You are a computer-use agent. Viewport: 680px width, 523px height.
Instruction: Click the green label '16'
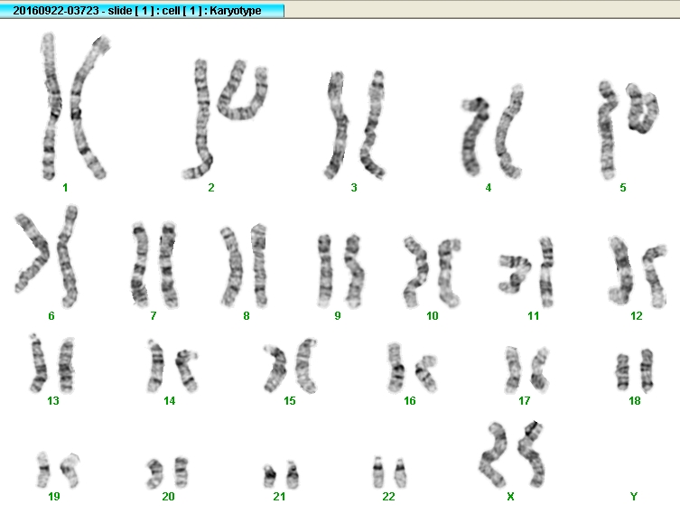pos(410,401)
